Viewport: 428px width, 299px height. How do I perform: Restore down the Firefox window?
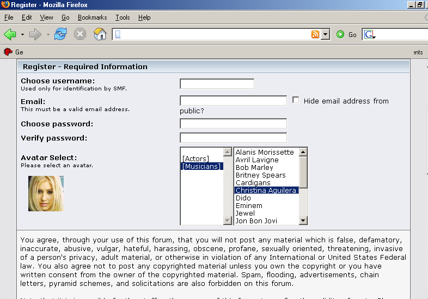(x=420, y=5)
